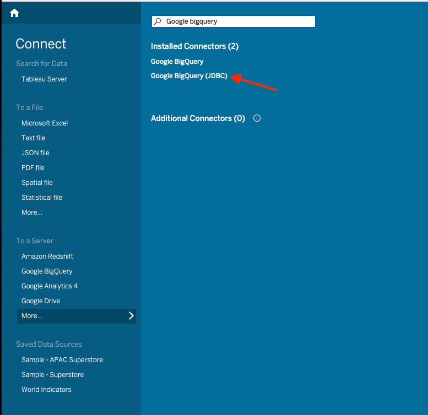Click the Connect title
The height and width of the screenshot is (415, 428).
(x=41, y=44)
